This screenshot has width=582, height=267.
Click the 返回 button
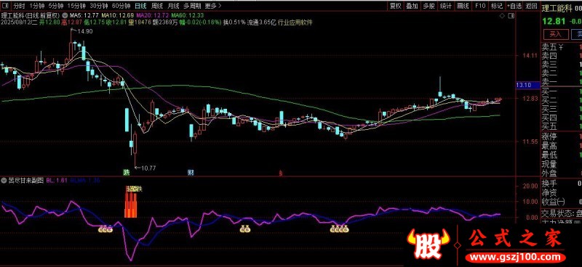[x=532, y=6]
